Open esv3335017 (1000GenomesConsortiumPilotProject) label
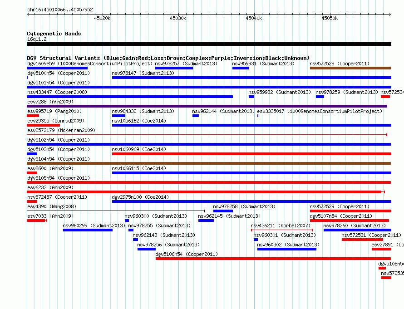404x309 pixels. pos(320,111)
